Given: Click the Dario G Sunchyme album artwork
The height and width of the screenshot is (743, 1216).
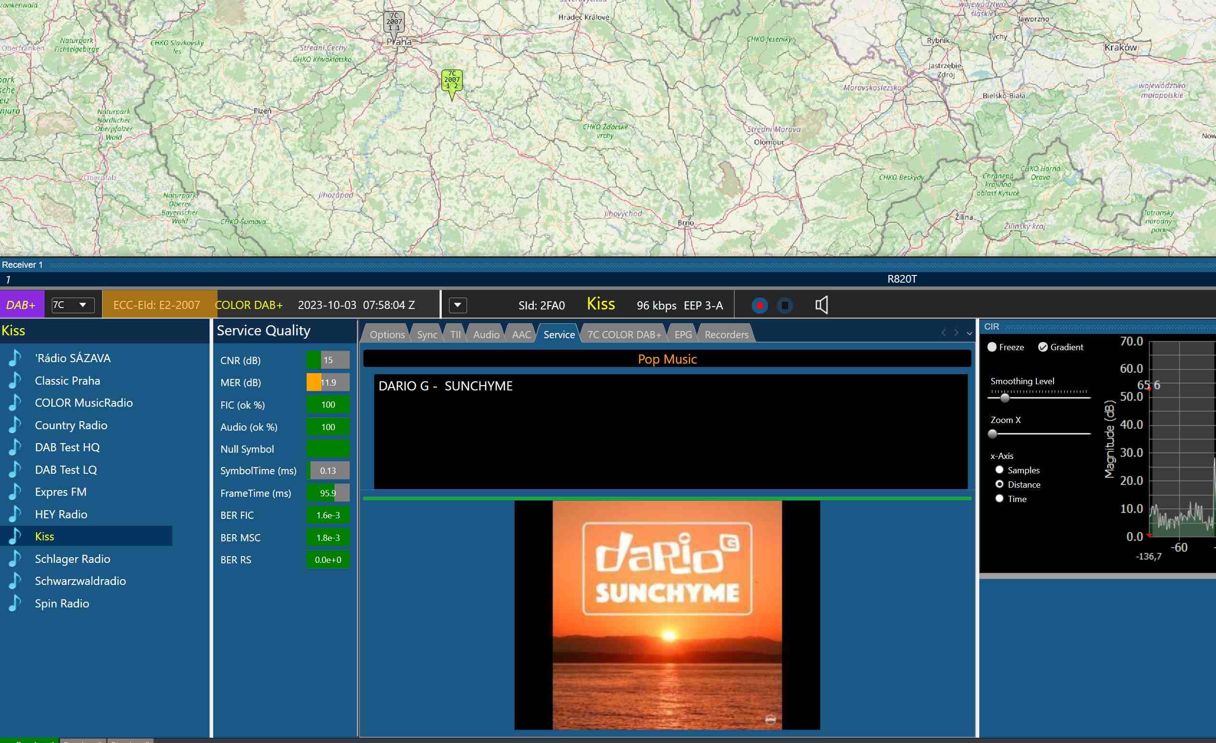Looking at the screenshot, I should 667,615.
